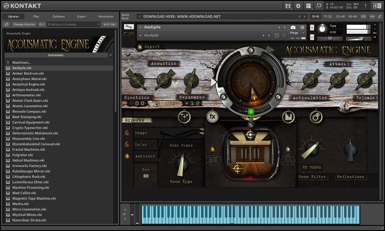The image size is (385, 231).
Task: Click the Tune knob
Action: pyautogui.click(x=323, y=29)
